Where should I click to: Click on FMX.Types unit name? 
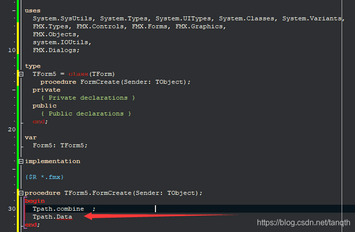click(x=51, y=27)
